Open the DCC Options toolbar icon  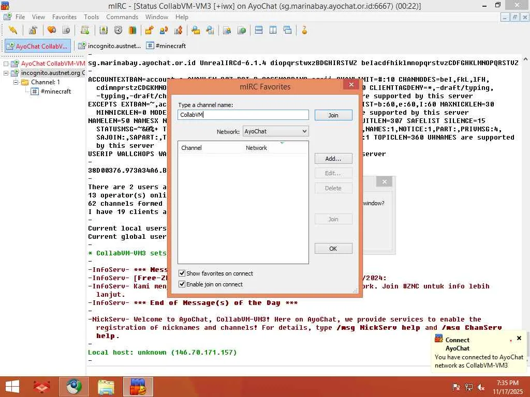point(179,30)
